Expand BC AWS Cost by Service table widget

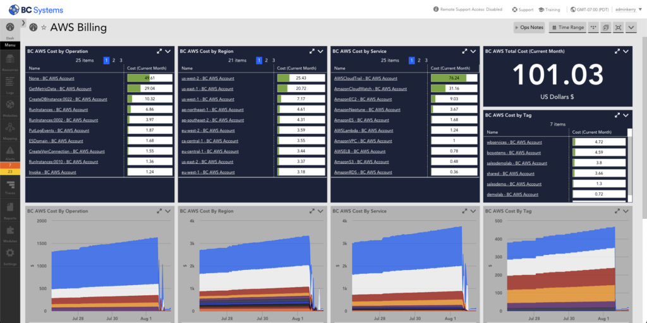(464, 52)
